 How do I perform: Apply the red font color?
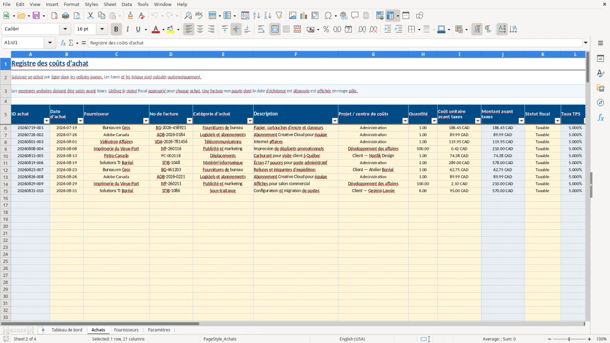pos(155,29)
